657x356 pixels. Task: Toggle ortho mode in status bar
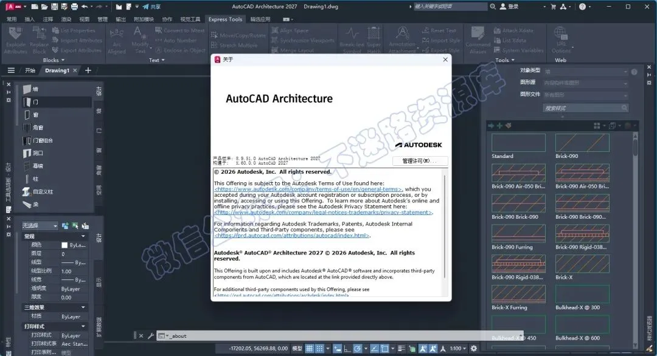point(347,349)
